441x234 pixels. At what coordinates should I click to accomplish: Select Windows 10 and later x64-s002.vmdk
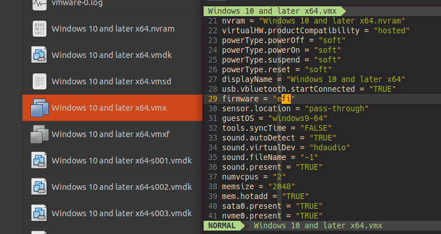pos(122,187)
